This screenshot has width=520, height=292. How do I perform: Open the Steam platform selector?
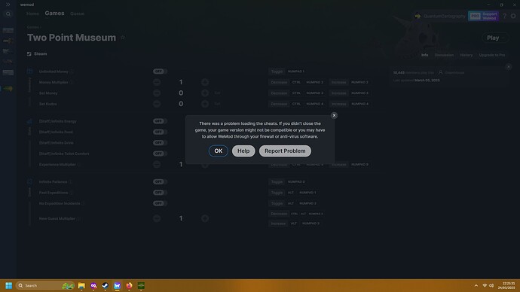pos(37,53)
